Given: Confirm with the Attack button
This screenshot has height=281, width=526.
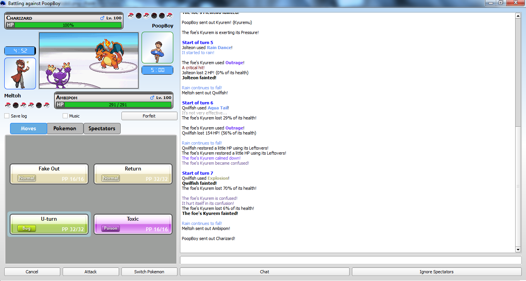Looking at the screenshot, I should click(91, 272).
